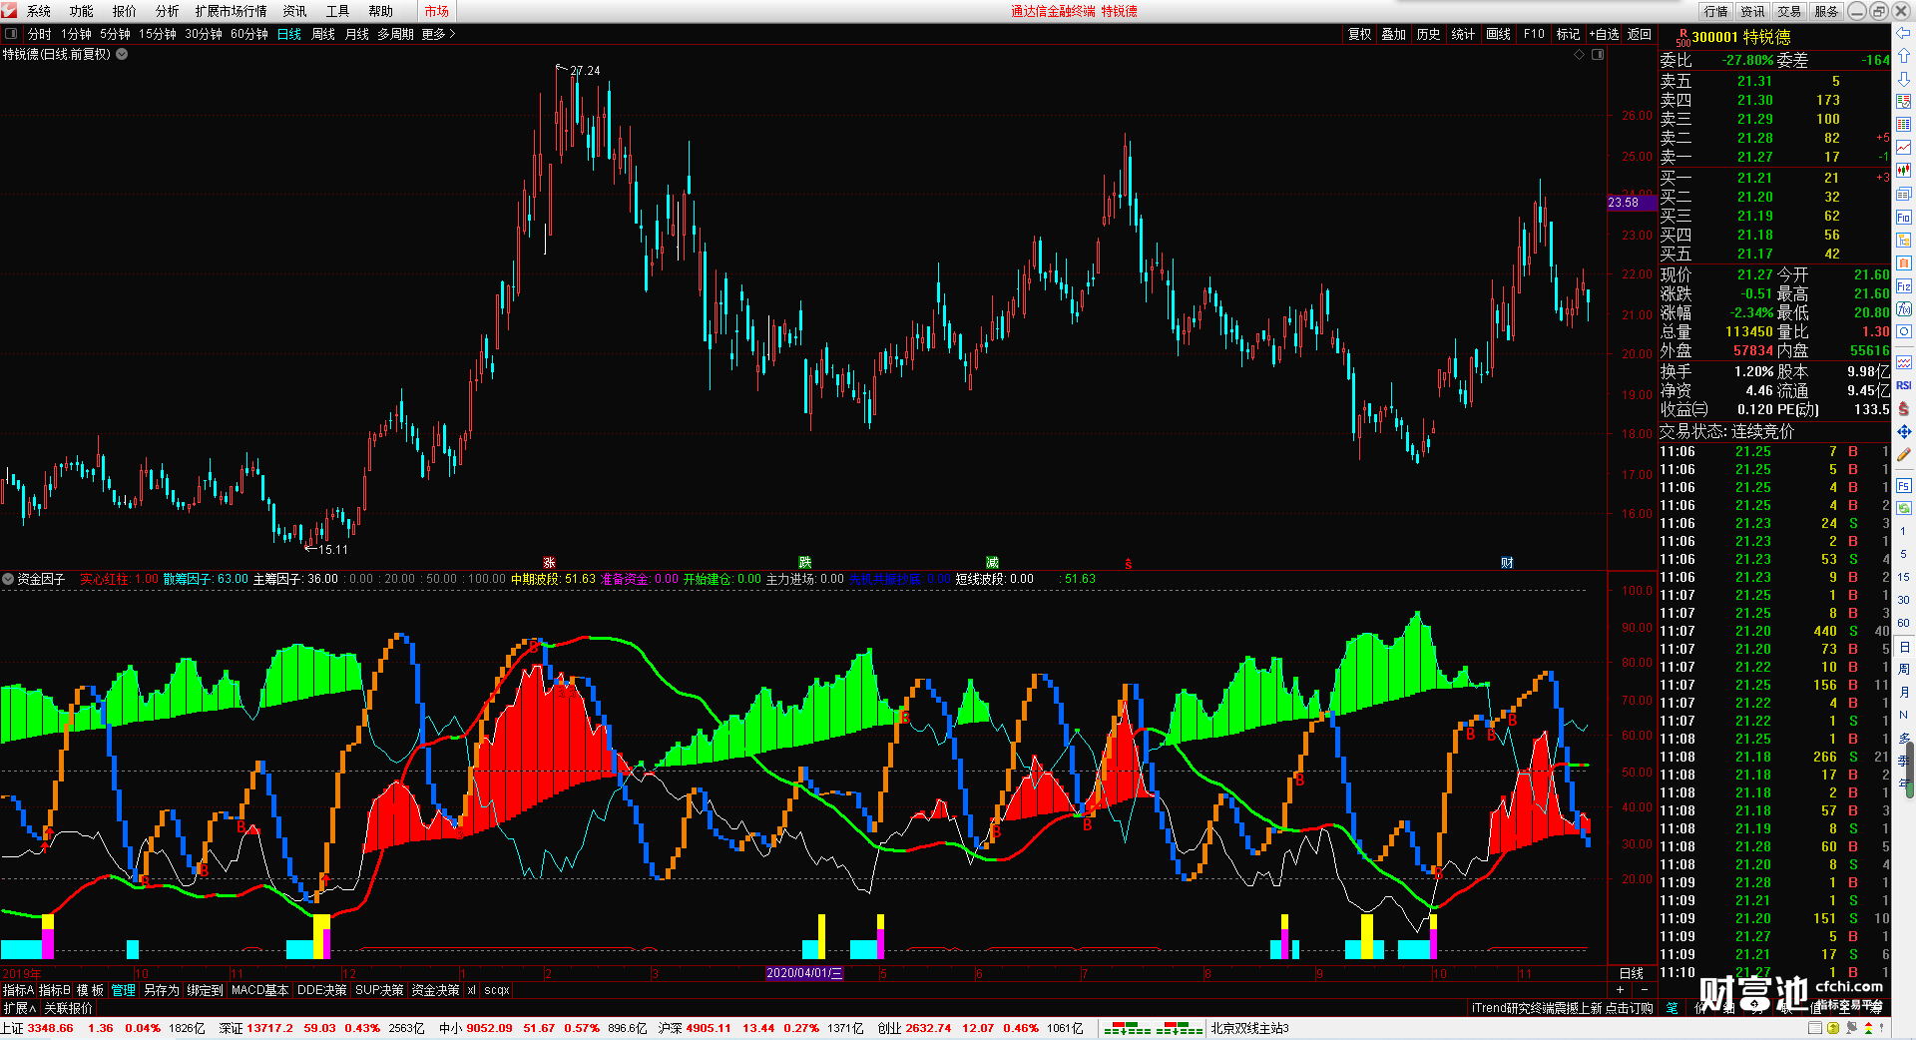Click the green refresh sidebar icon
Viewport: 1916px width, 1040px height.
[x=1904, y=508]
